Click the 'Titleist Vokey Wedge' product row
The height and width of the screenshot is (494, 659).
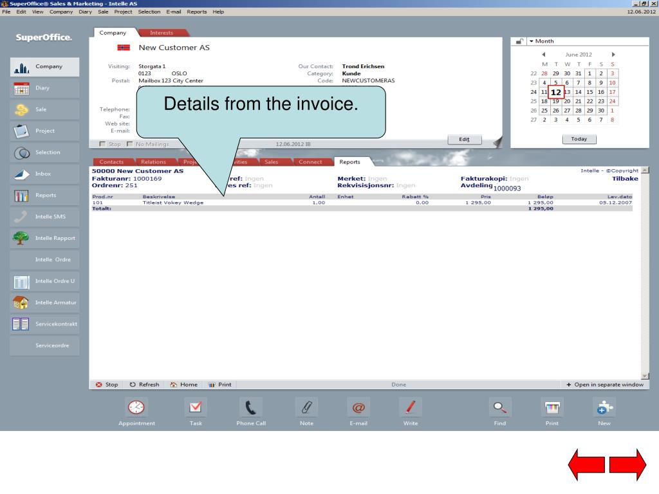(362, 203)
